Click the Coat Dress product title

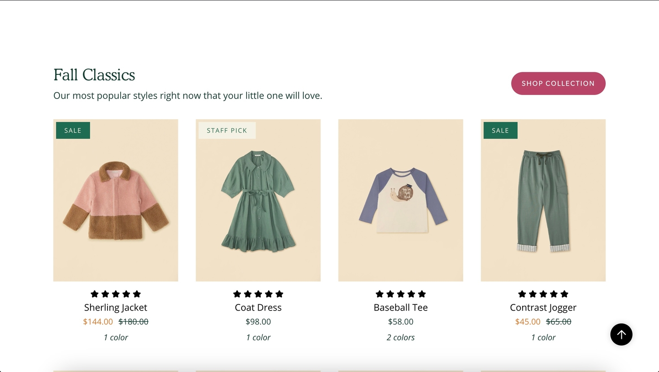(x=258, y=307)
